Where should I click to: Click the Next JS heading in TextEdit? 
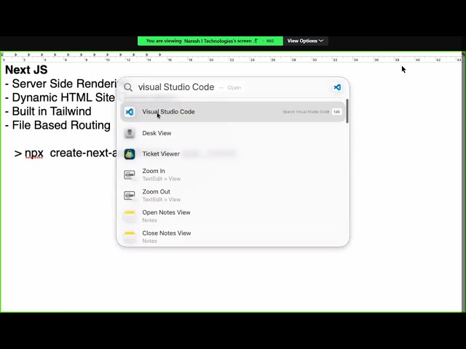(26, 70)
